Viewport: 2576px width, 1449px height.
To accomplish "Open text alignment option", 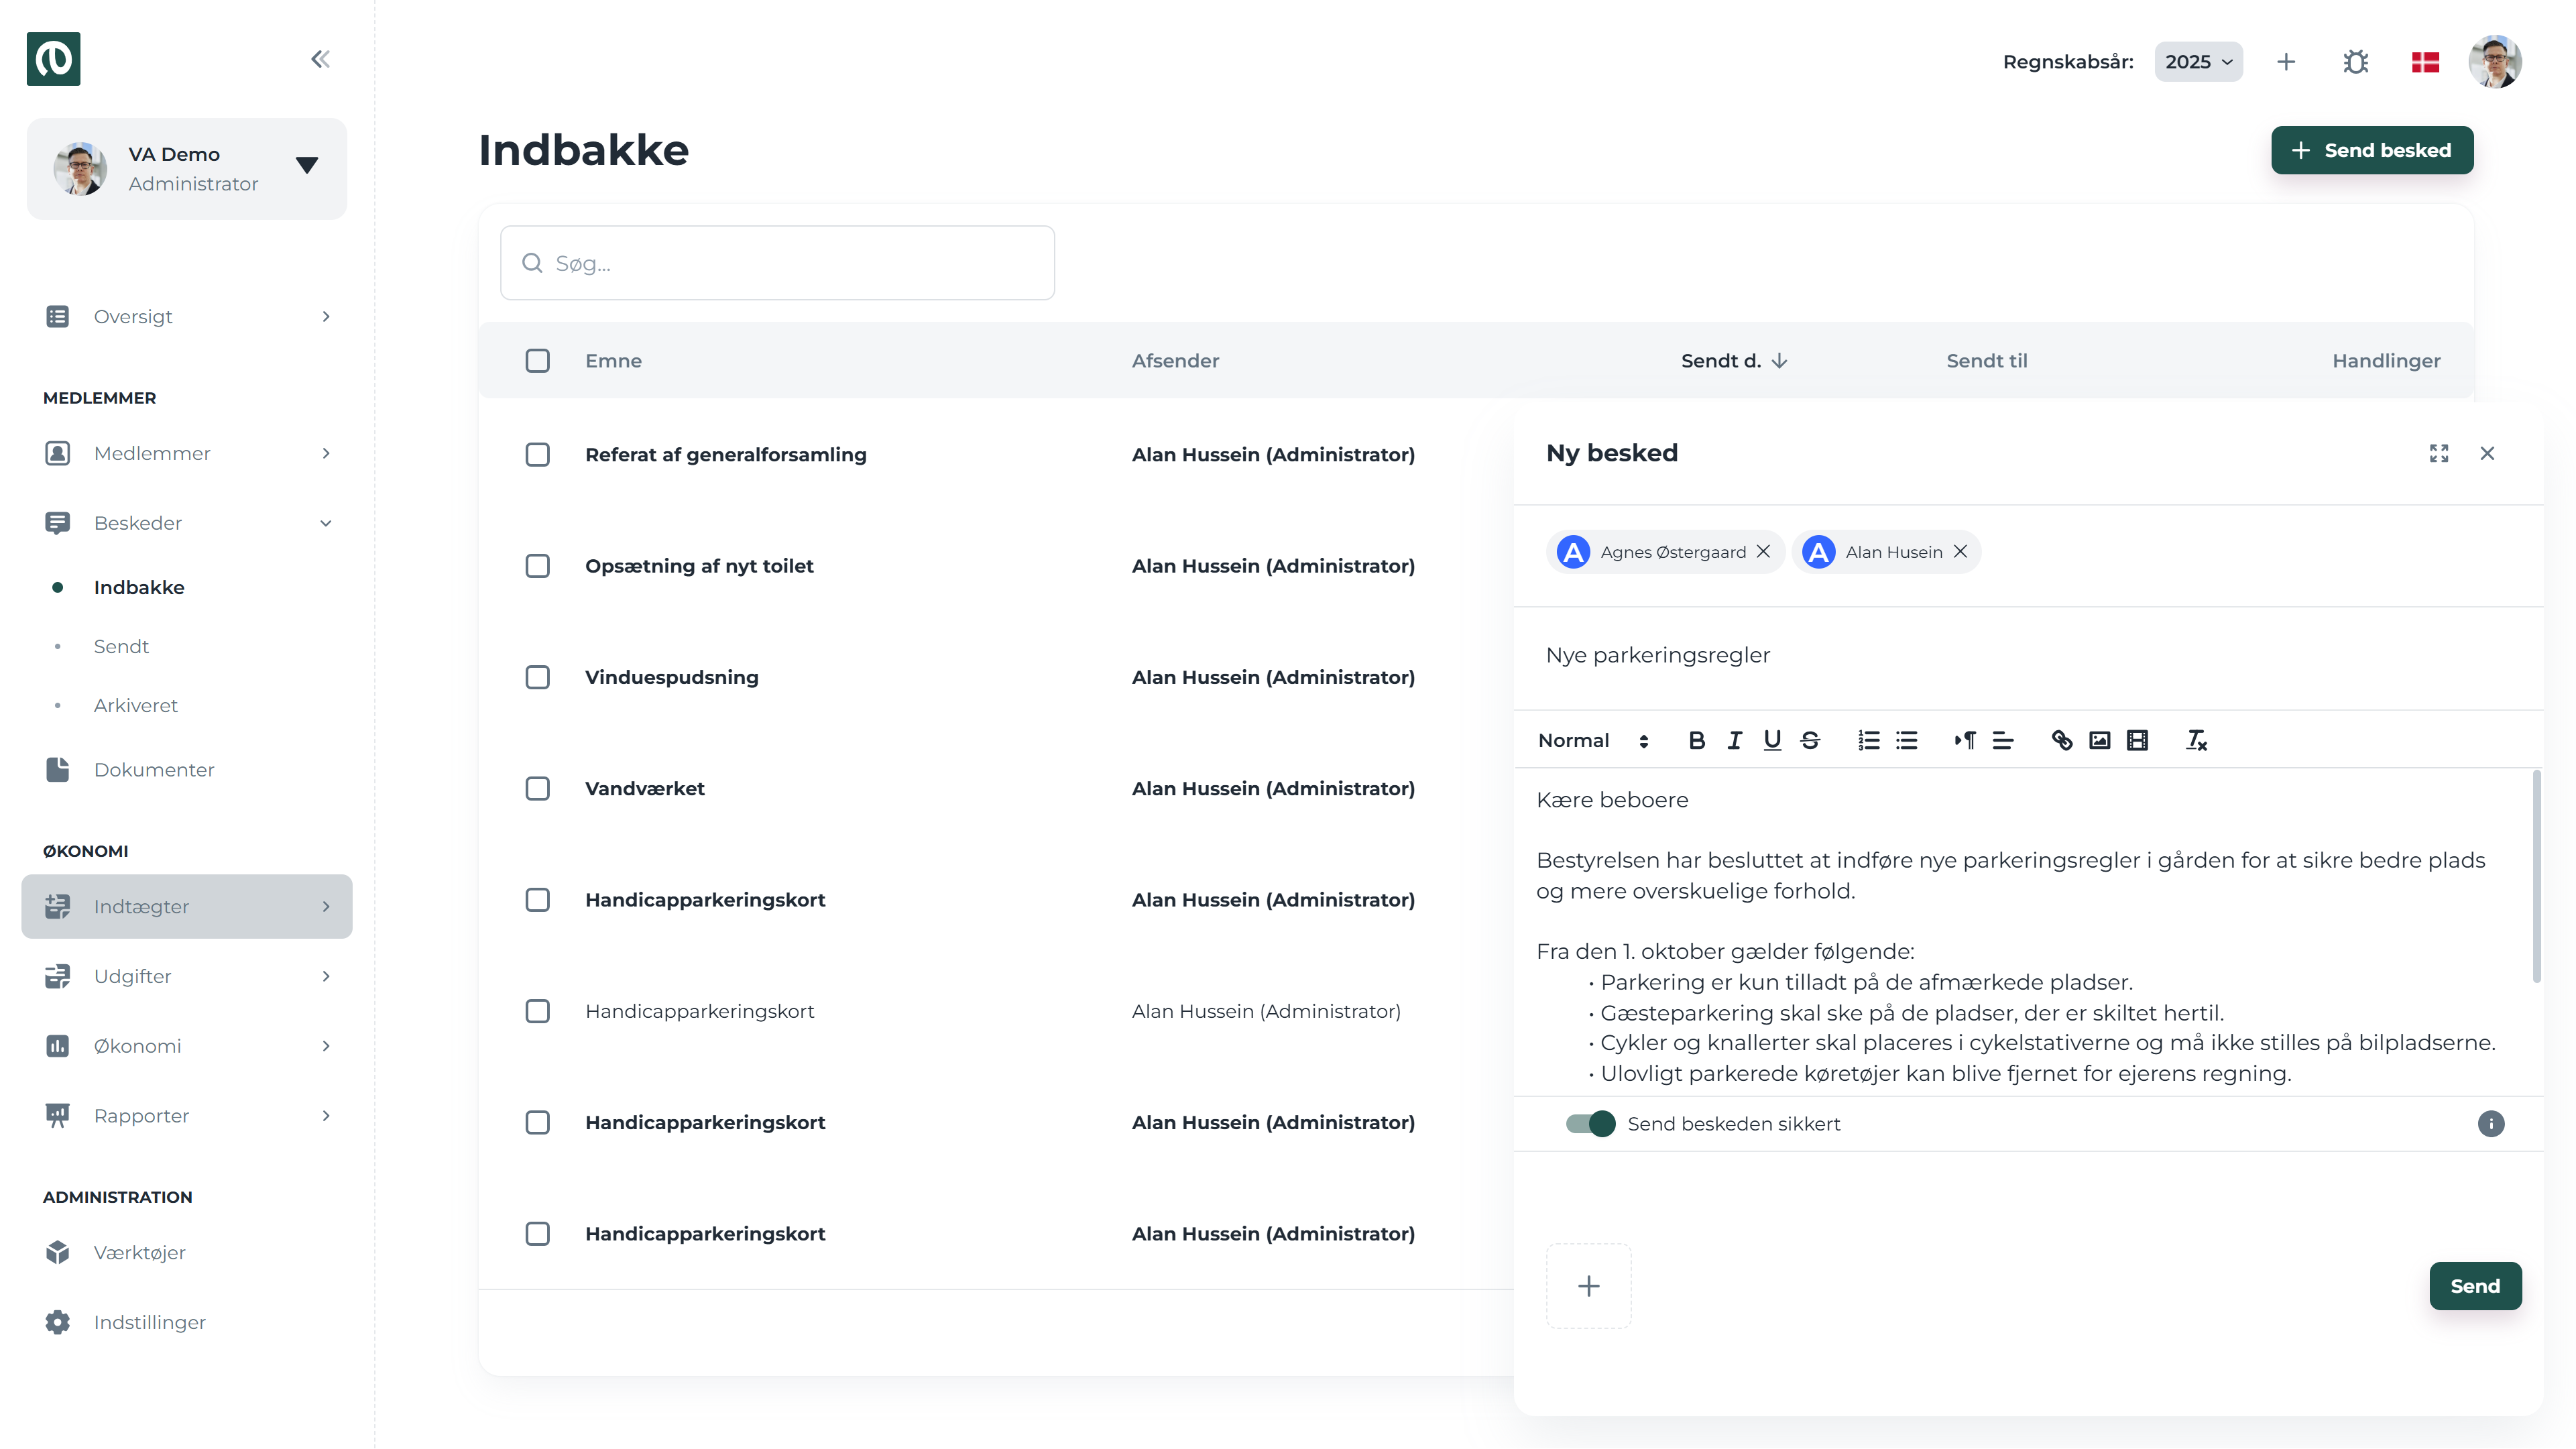I will pos(2002,740).
